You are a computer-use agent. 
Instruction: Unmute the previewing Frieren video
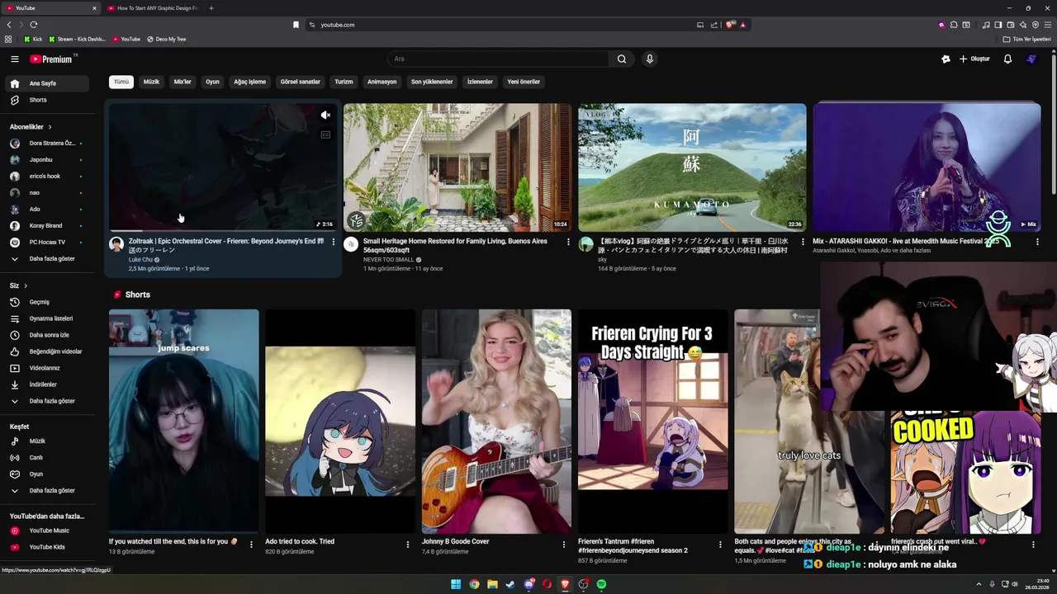pos(325,115)
